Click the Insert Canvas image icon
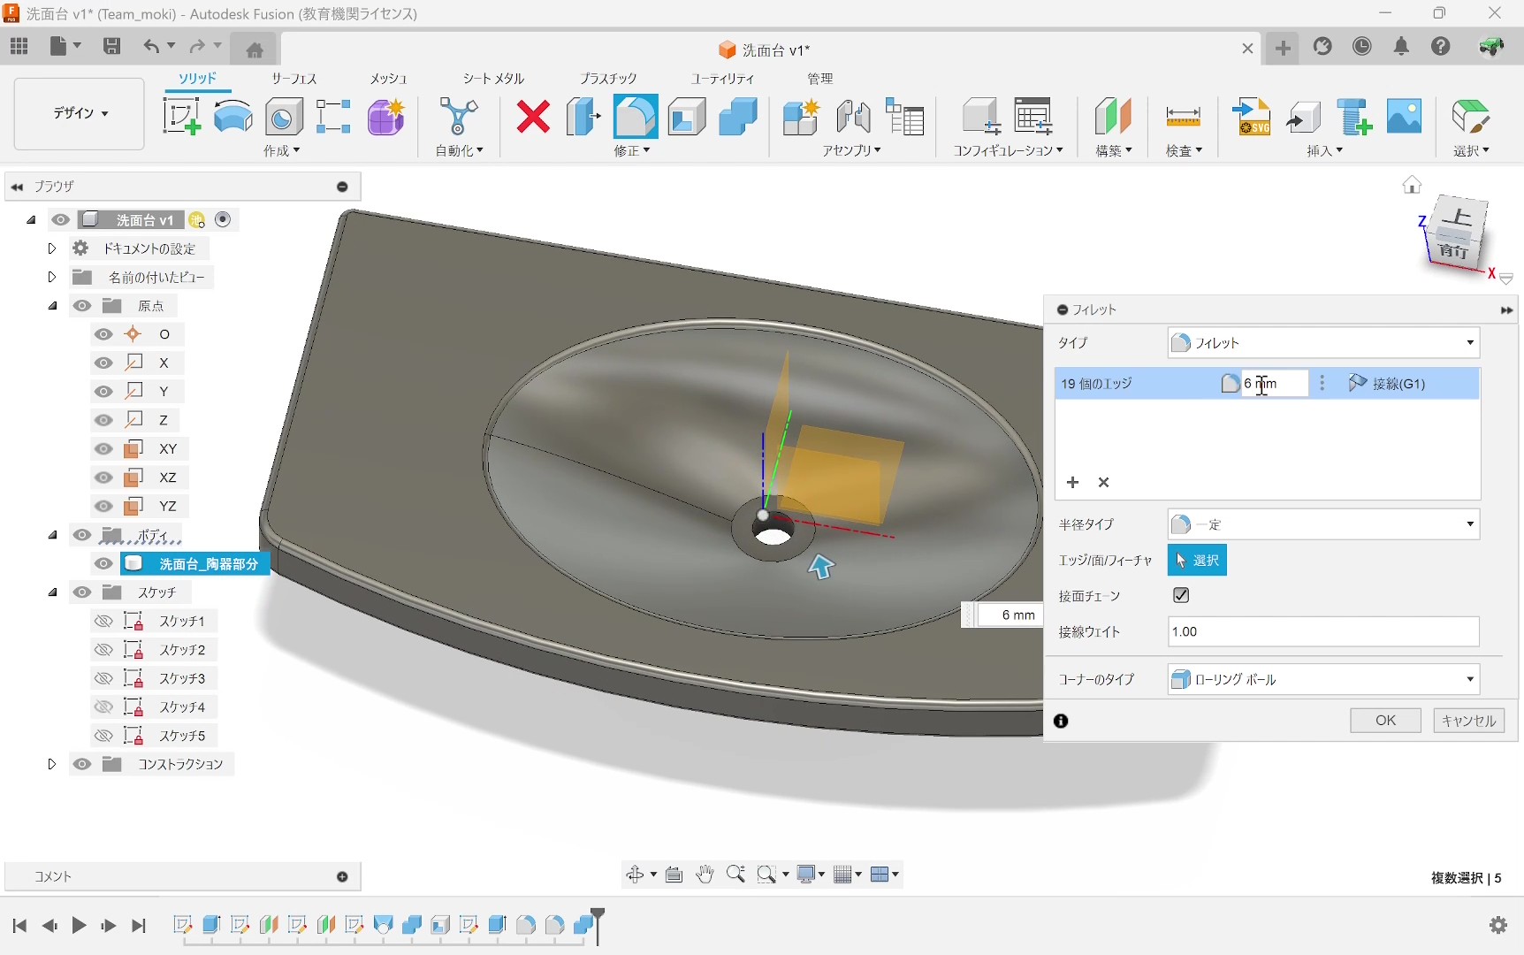The width and height of the screenshot is (1524, 955). click(x=1404, y=117)
